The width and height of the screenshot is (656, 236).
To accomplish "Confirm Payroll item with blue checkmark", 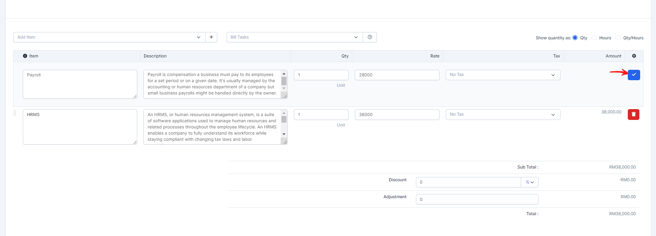I will (634, 75).
